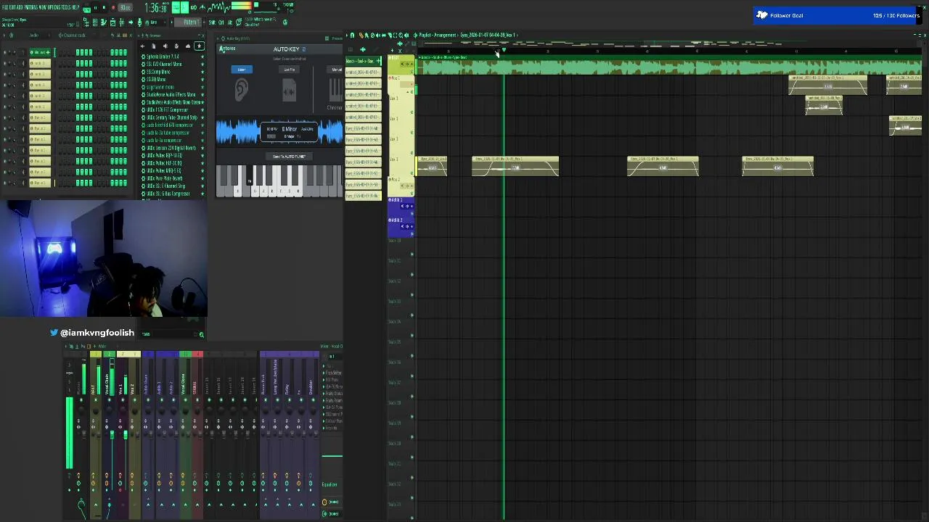Image resolution: width=929 pixels, height=522 pixels.
Task: Toggle mute LED on Vocal Chain mixer track
Action: click(x=109, y=400)
